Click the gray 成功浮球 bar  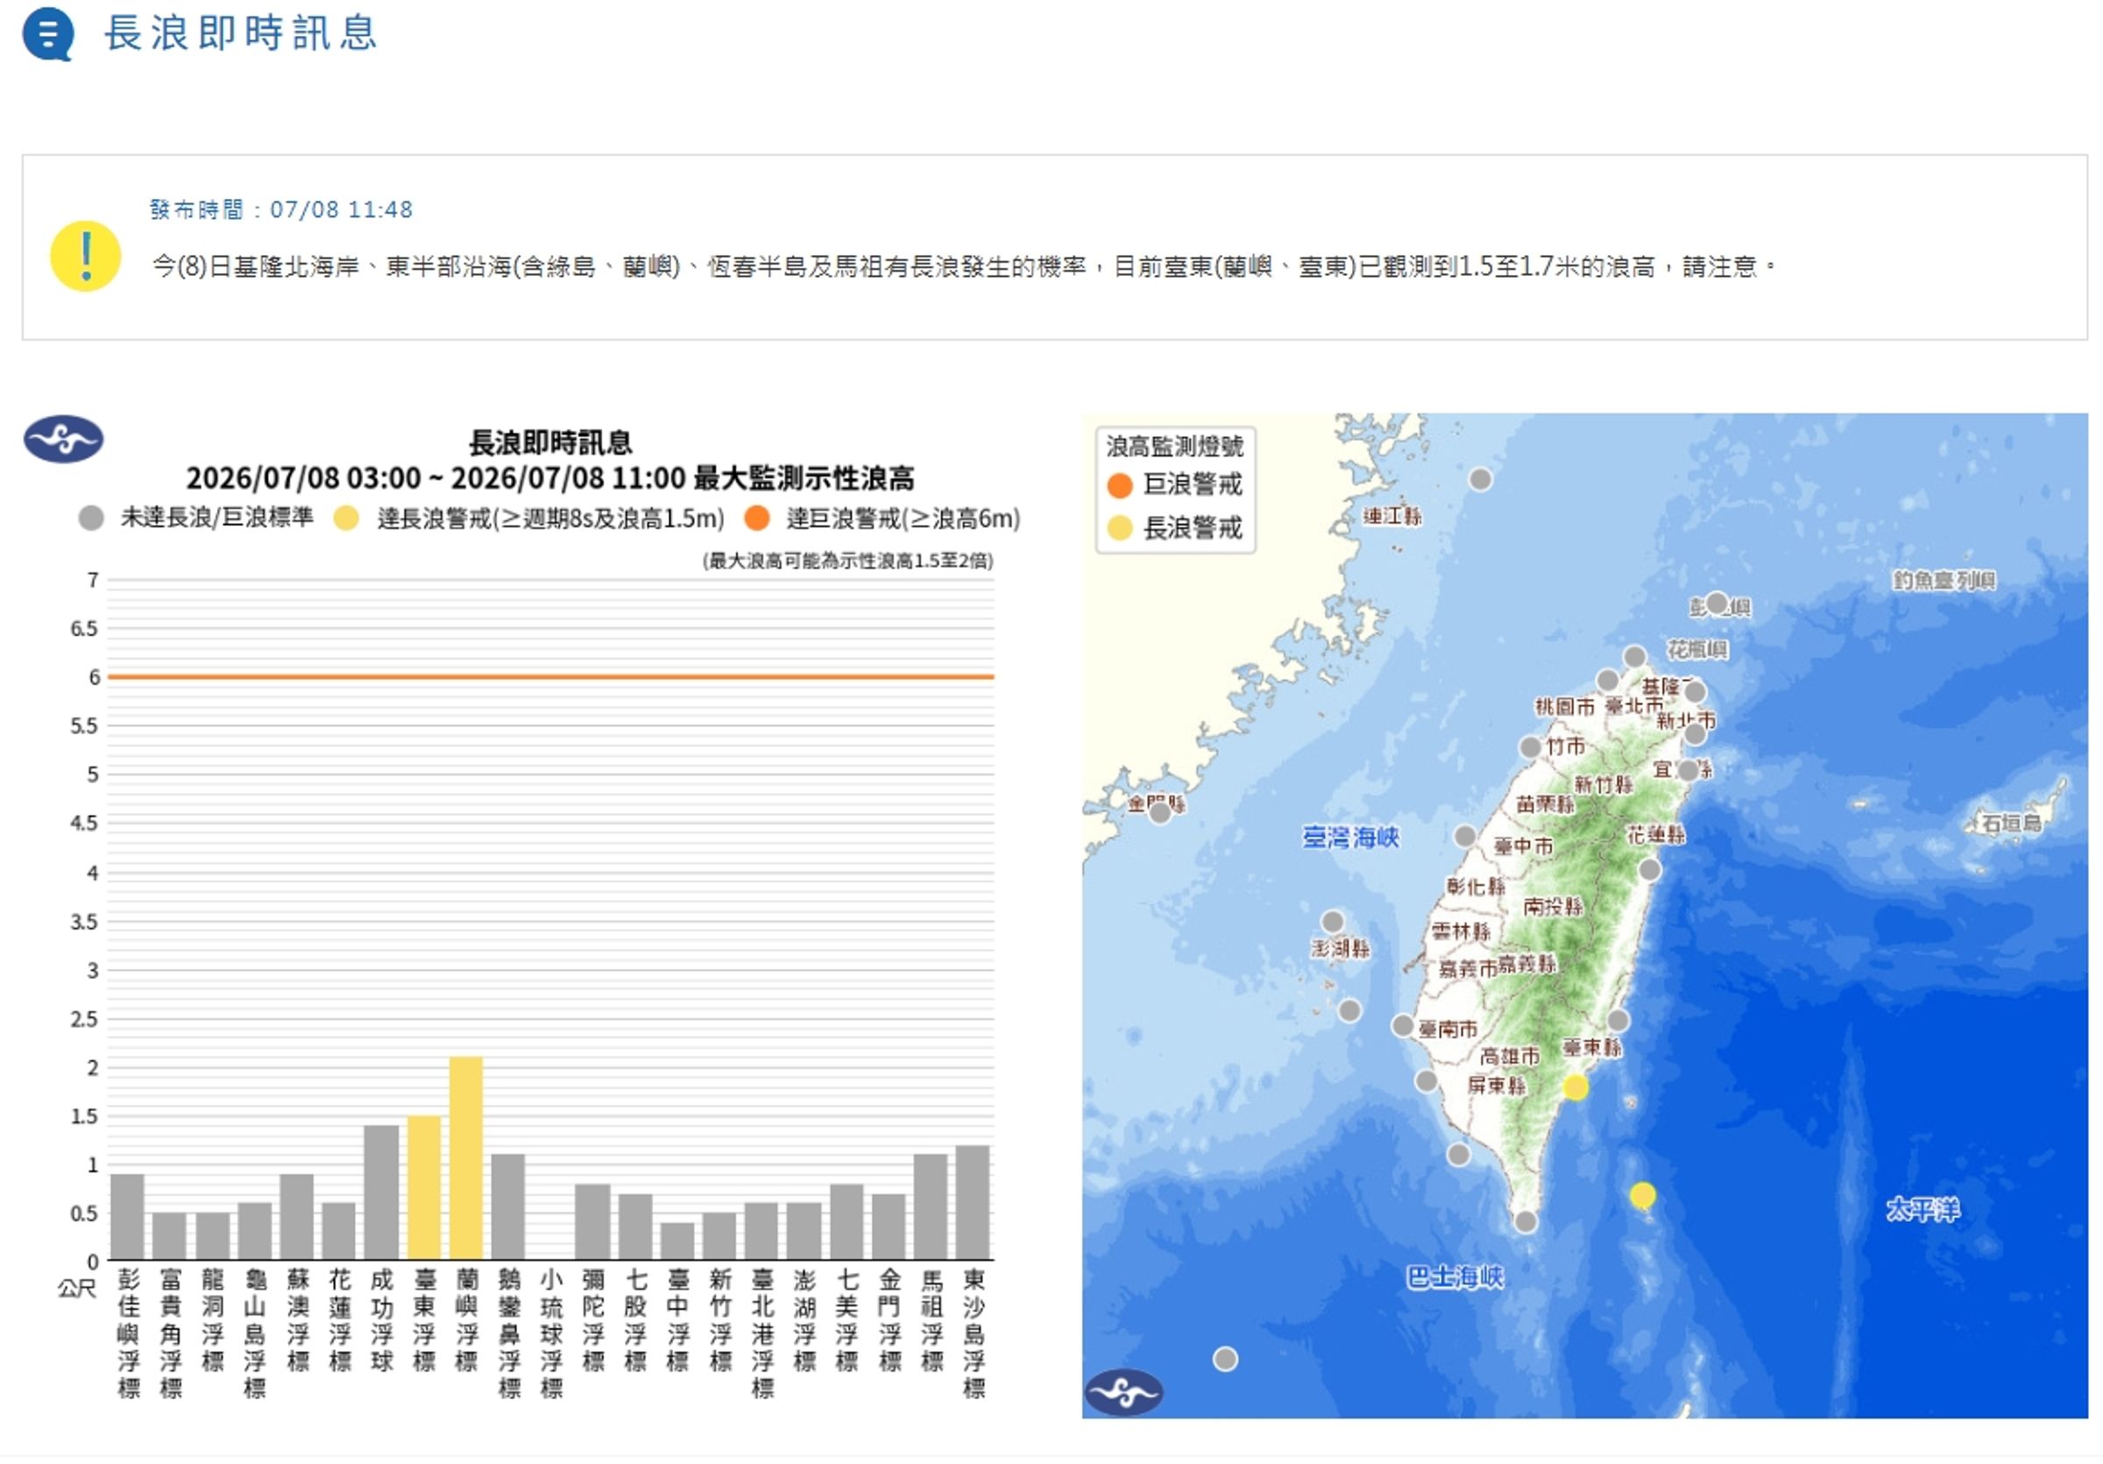[382, 1192]
